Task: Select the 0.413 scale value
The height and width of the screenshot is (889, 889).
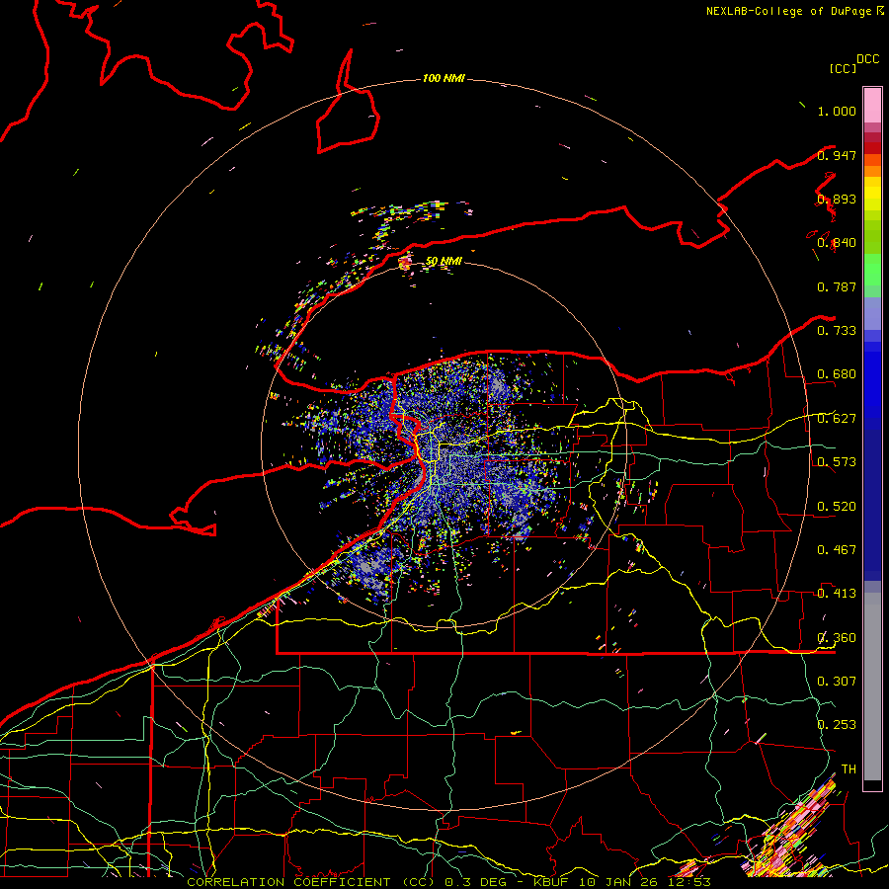Action: [837, 594]
